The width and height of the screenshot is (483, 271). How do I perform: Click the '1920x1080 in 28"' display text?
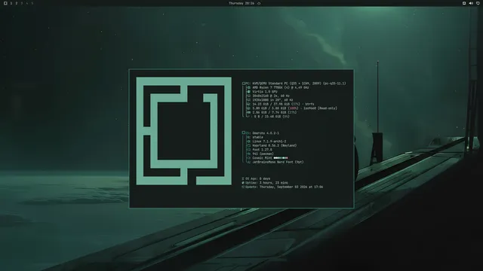click(x=273, y=100)
